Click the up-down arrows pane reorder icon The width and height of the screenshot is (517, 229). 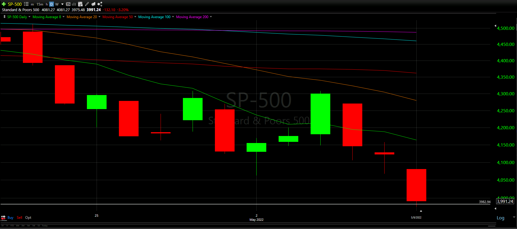[x=4, y=17]
